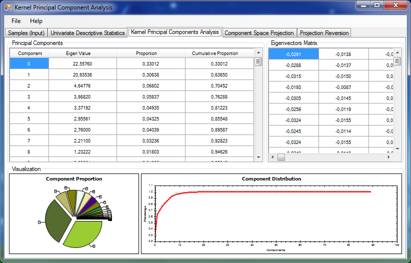Screen dimensions: 411x263
Task: Click right arrow of Eigenvectors horizontal scrollbar
Action: click(x=388, y=157)
